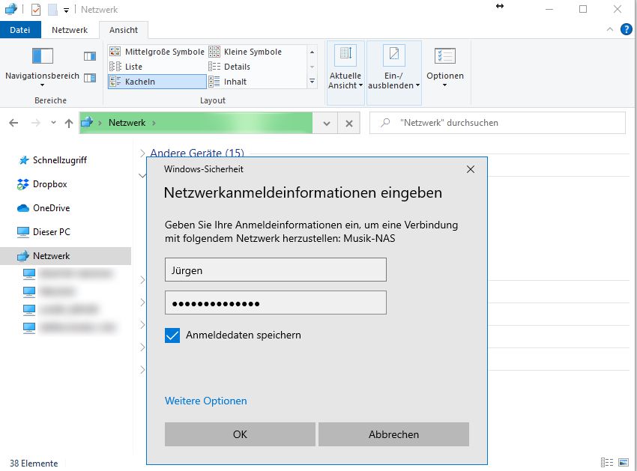Click the "Netzwerk" durchsuchen search box
Viewport: 637px width, 471px height.
tap(498, 123)
